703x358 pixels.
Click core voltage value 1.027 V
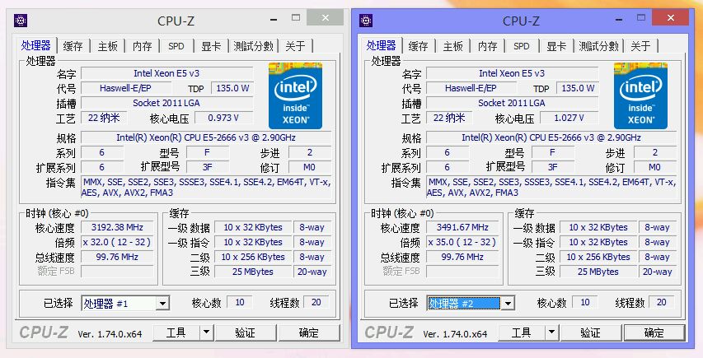click(x=569, y=118)
